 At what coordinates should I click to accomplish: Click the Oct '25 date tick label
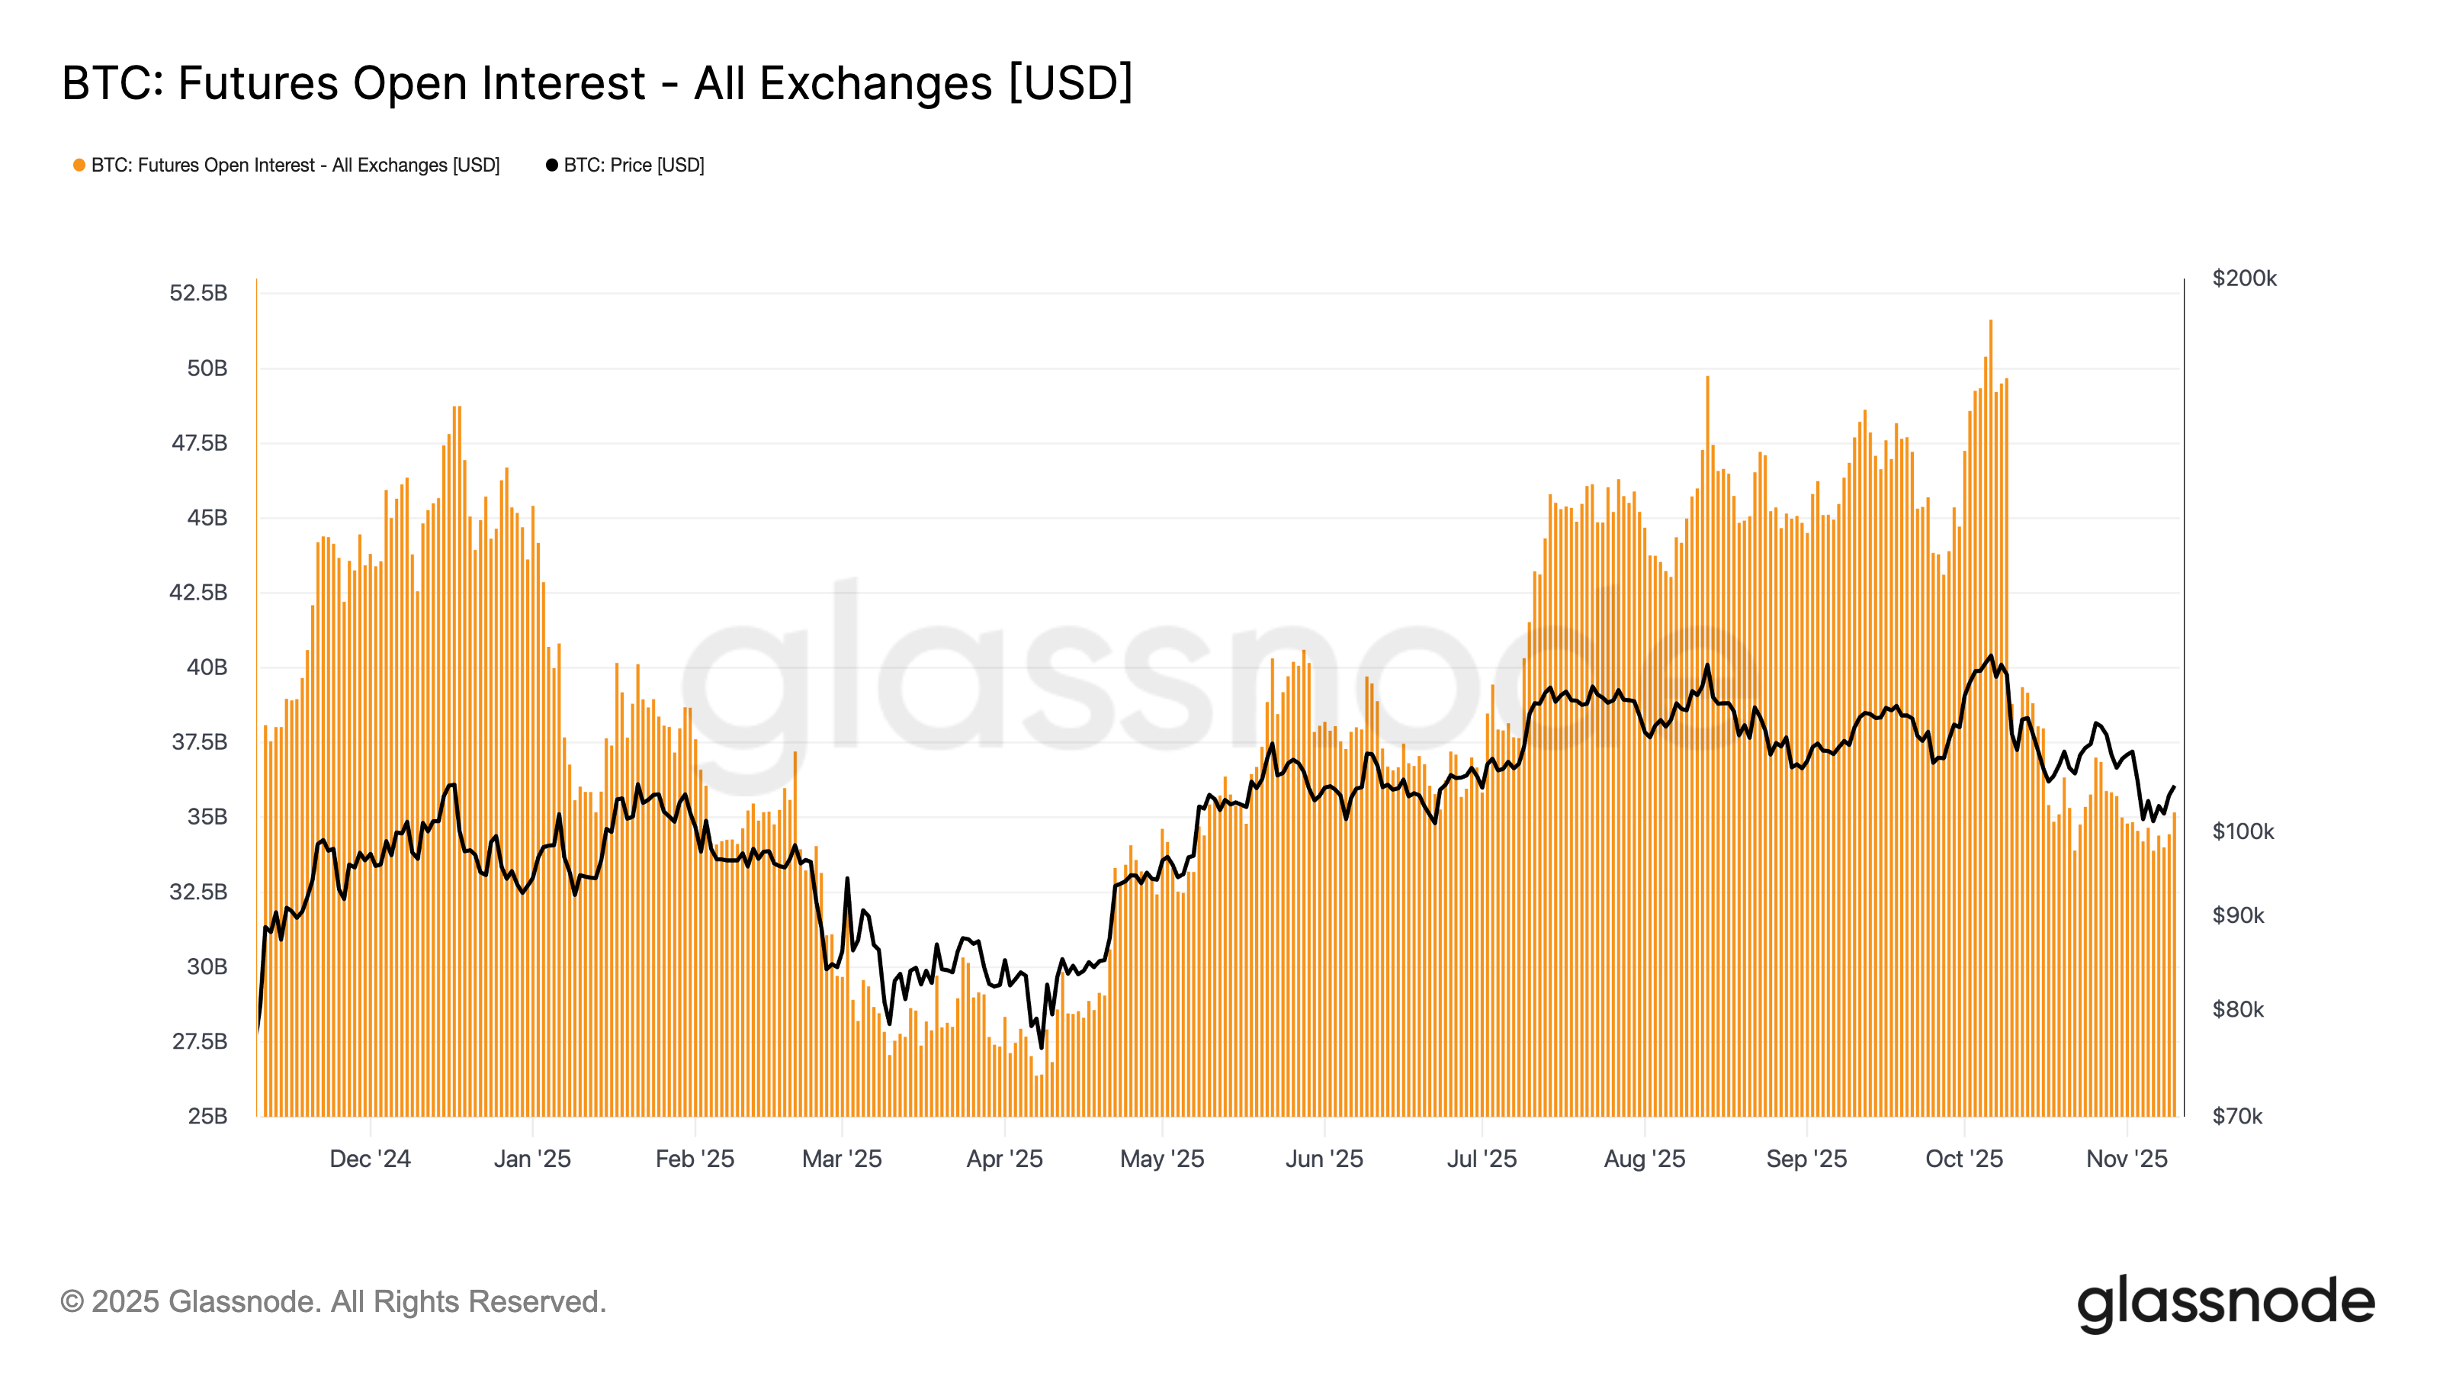[1963, 1159]
